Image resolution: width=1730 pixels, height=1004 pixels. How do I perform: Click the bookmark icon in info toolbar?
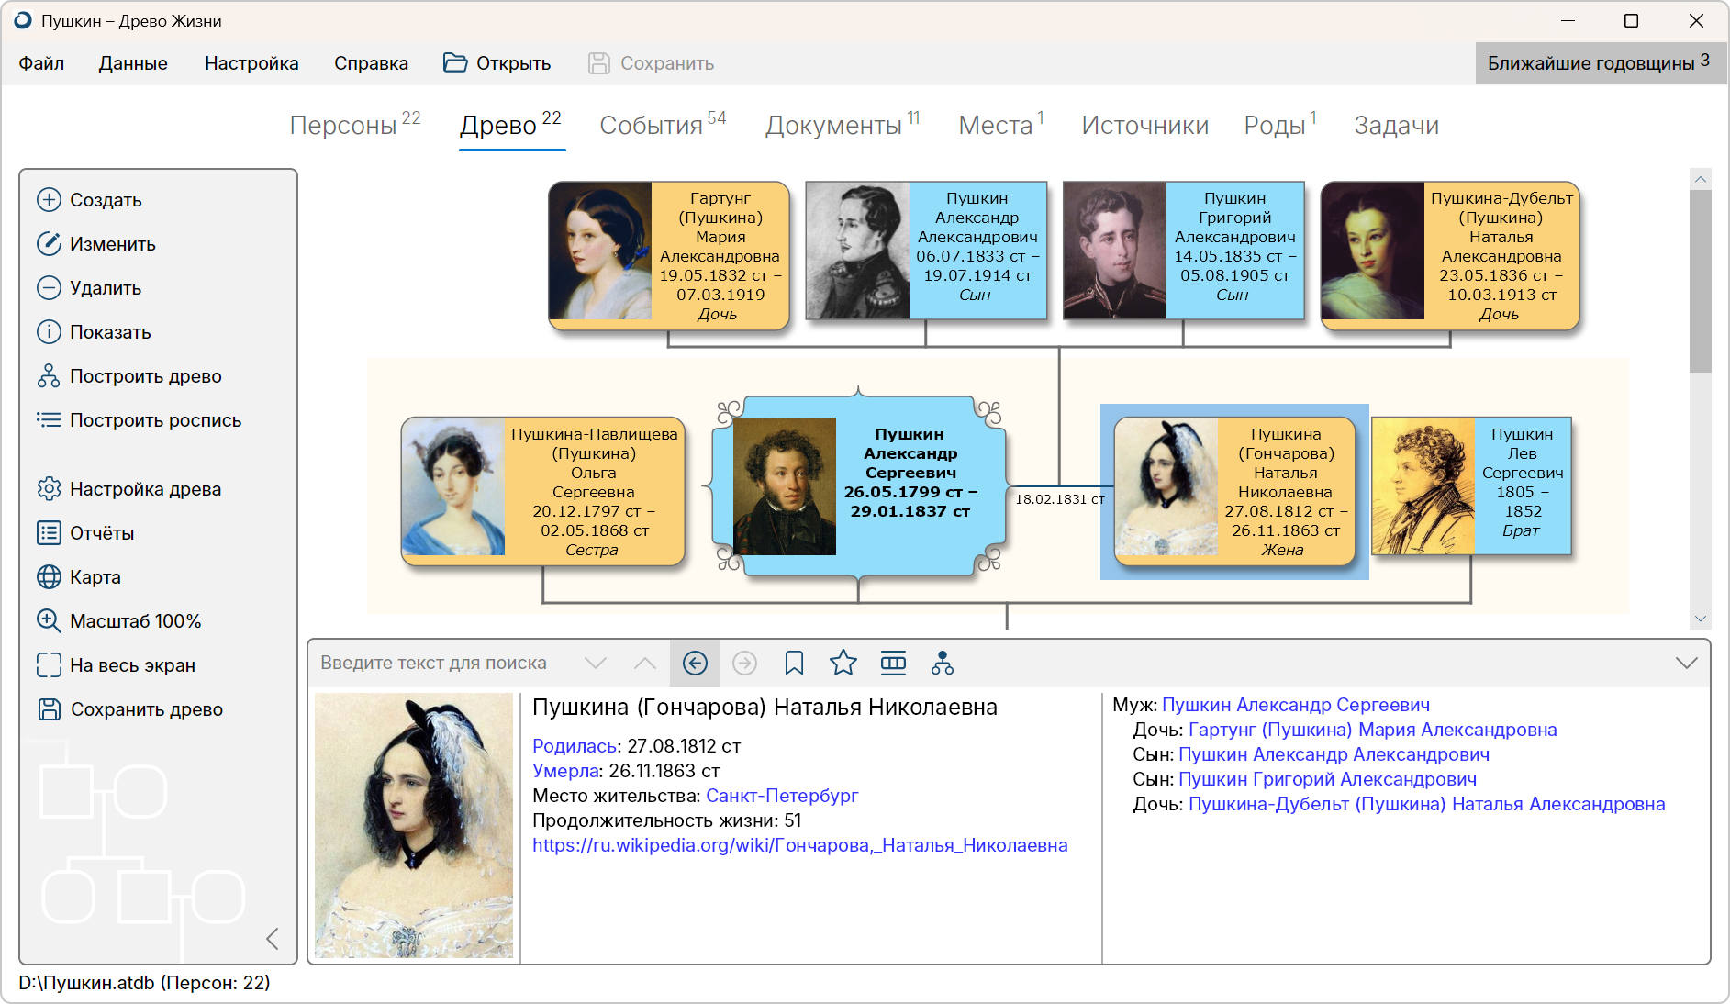coord(794,664)
